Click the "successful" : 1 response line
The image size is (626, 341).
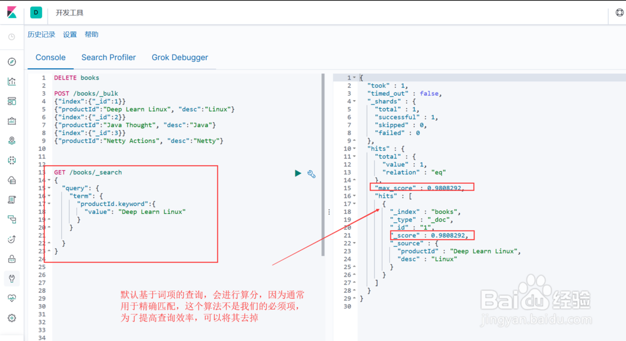pyautogui.click(x=406, y=117)
